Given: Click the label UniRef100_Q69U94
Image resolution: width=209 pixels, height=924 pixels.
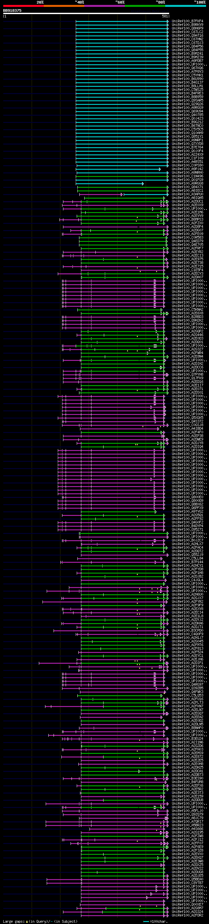Looking at the screenshot, I should point(187,111).
